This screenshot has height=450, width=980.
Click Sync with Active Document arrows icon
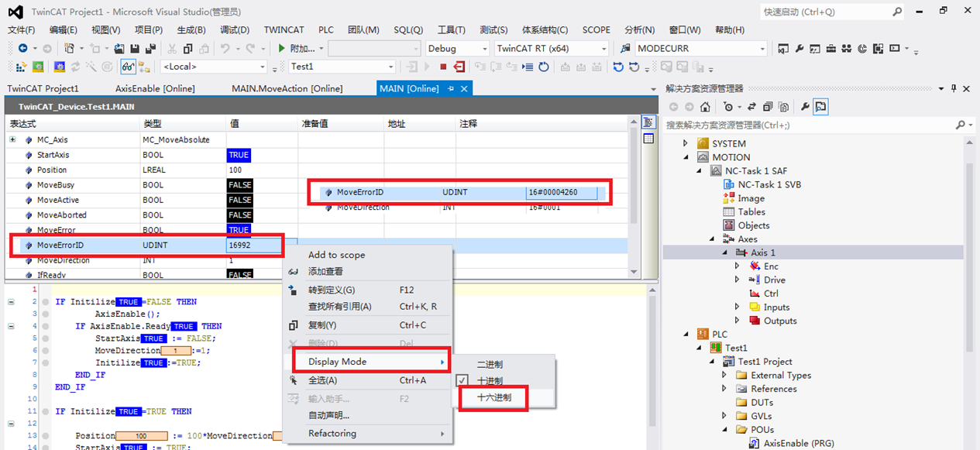[751, 107]
